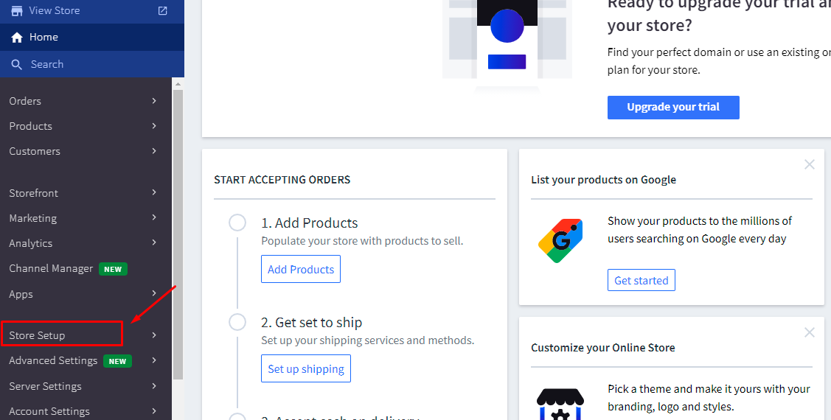Click Get started for Google listing
Screen dimensions: 831x420
click(x=641, y=281)
